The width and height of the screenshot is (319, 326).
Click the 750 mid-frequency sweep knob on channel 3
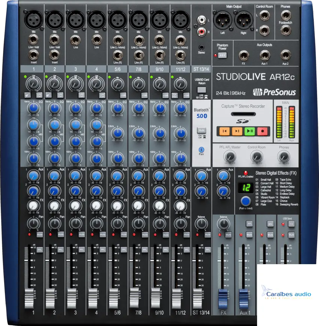[75, 125]
